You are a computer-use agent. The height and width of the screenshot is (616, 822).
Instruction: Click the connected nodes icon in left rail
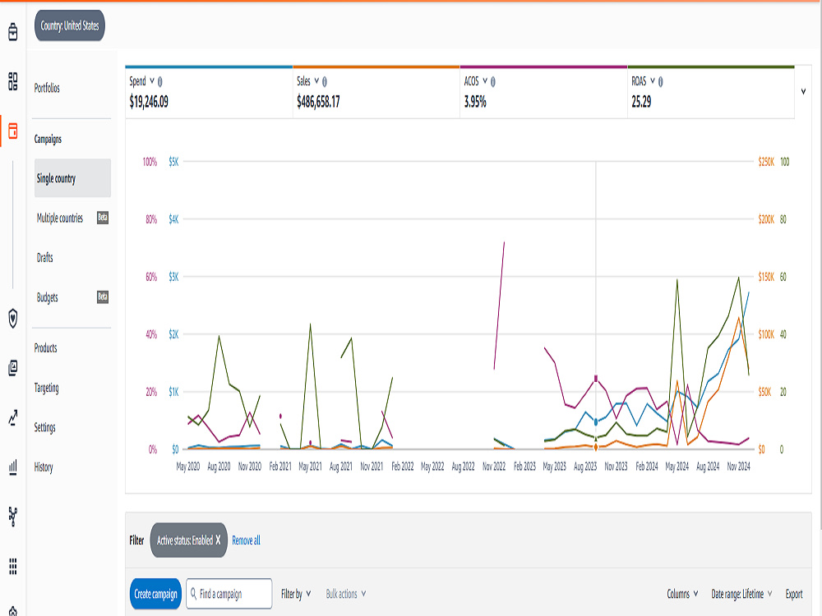[x=13, y=517]
